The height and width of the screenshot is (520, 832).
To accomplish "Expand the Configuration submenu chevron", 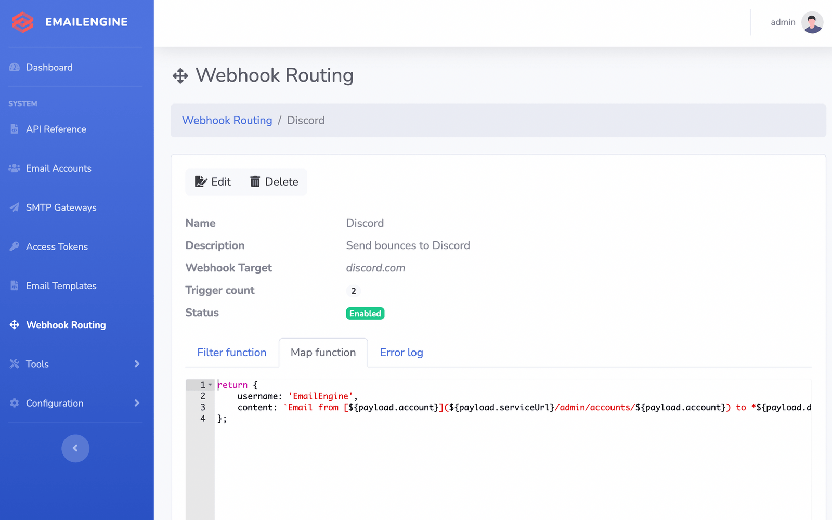I will pos(137,403).
